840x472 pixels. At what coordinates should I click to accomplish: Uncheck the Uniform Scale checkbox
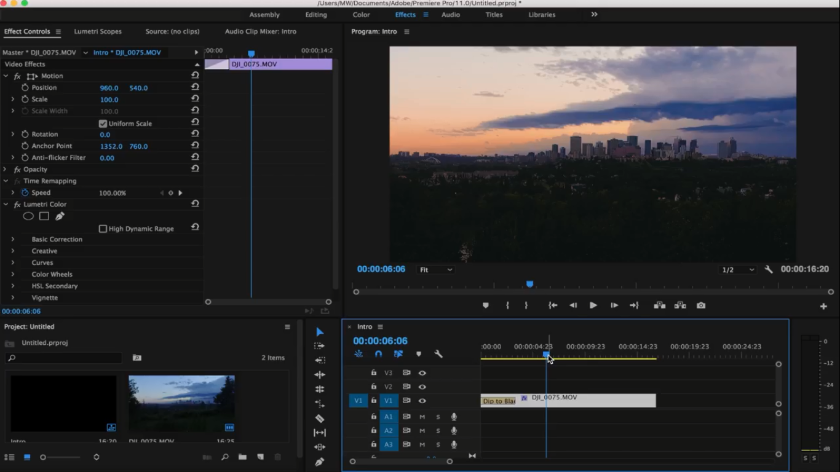103,123
